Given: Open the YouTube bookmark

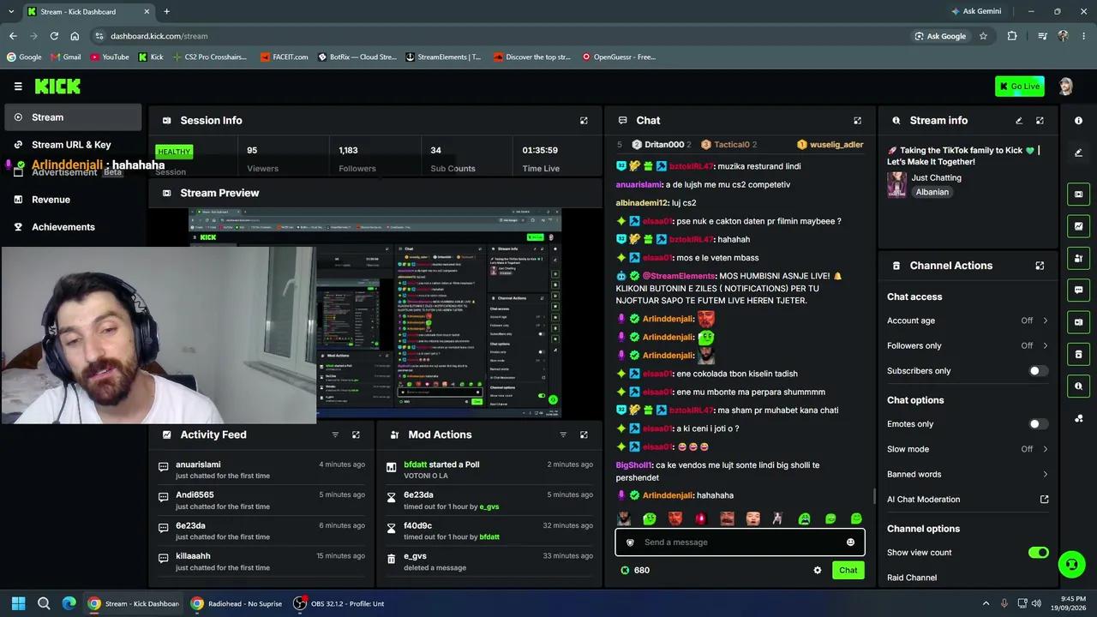Looking at the screenshot, I should (110, 57).
